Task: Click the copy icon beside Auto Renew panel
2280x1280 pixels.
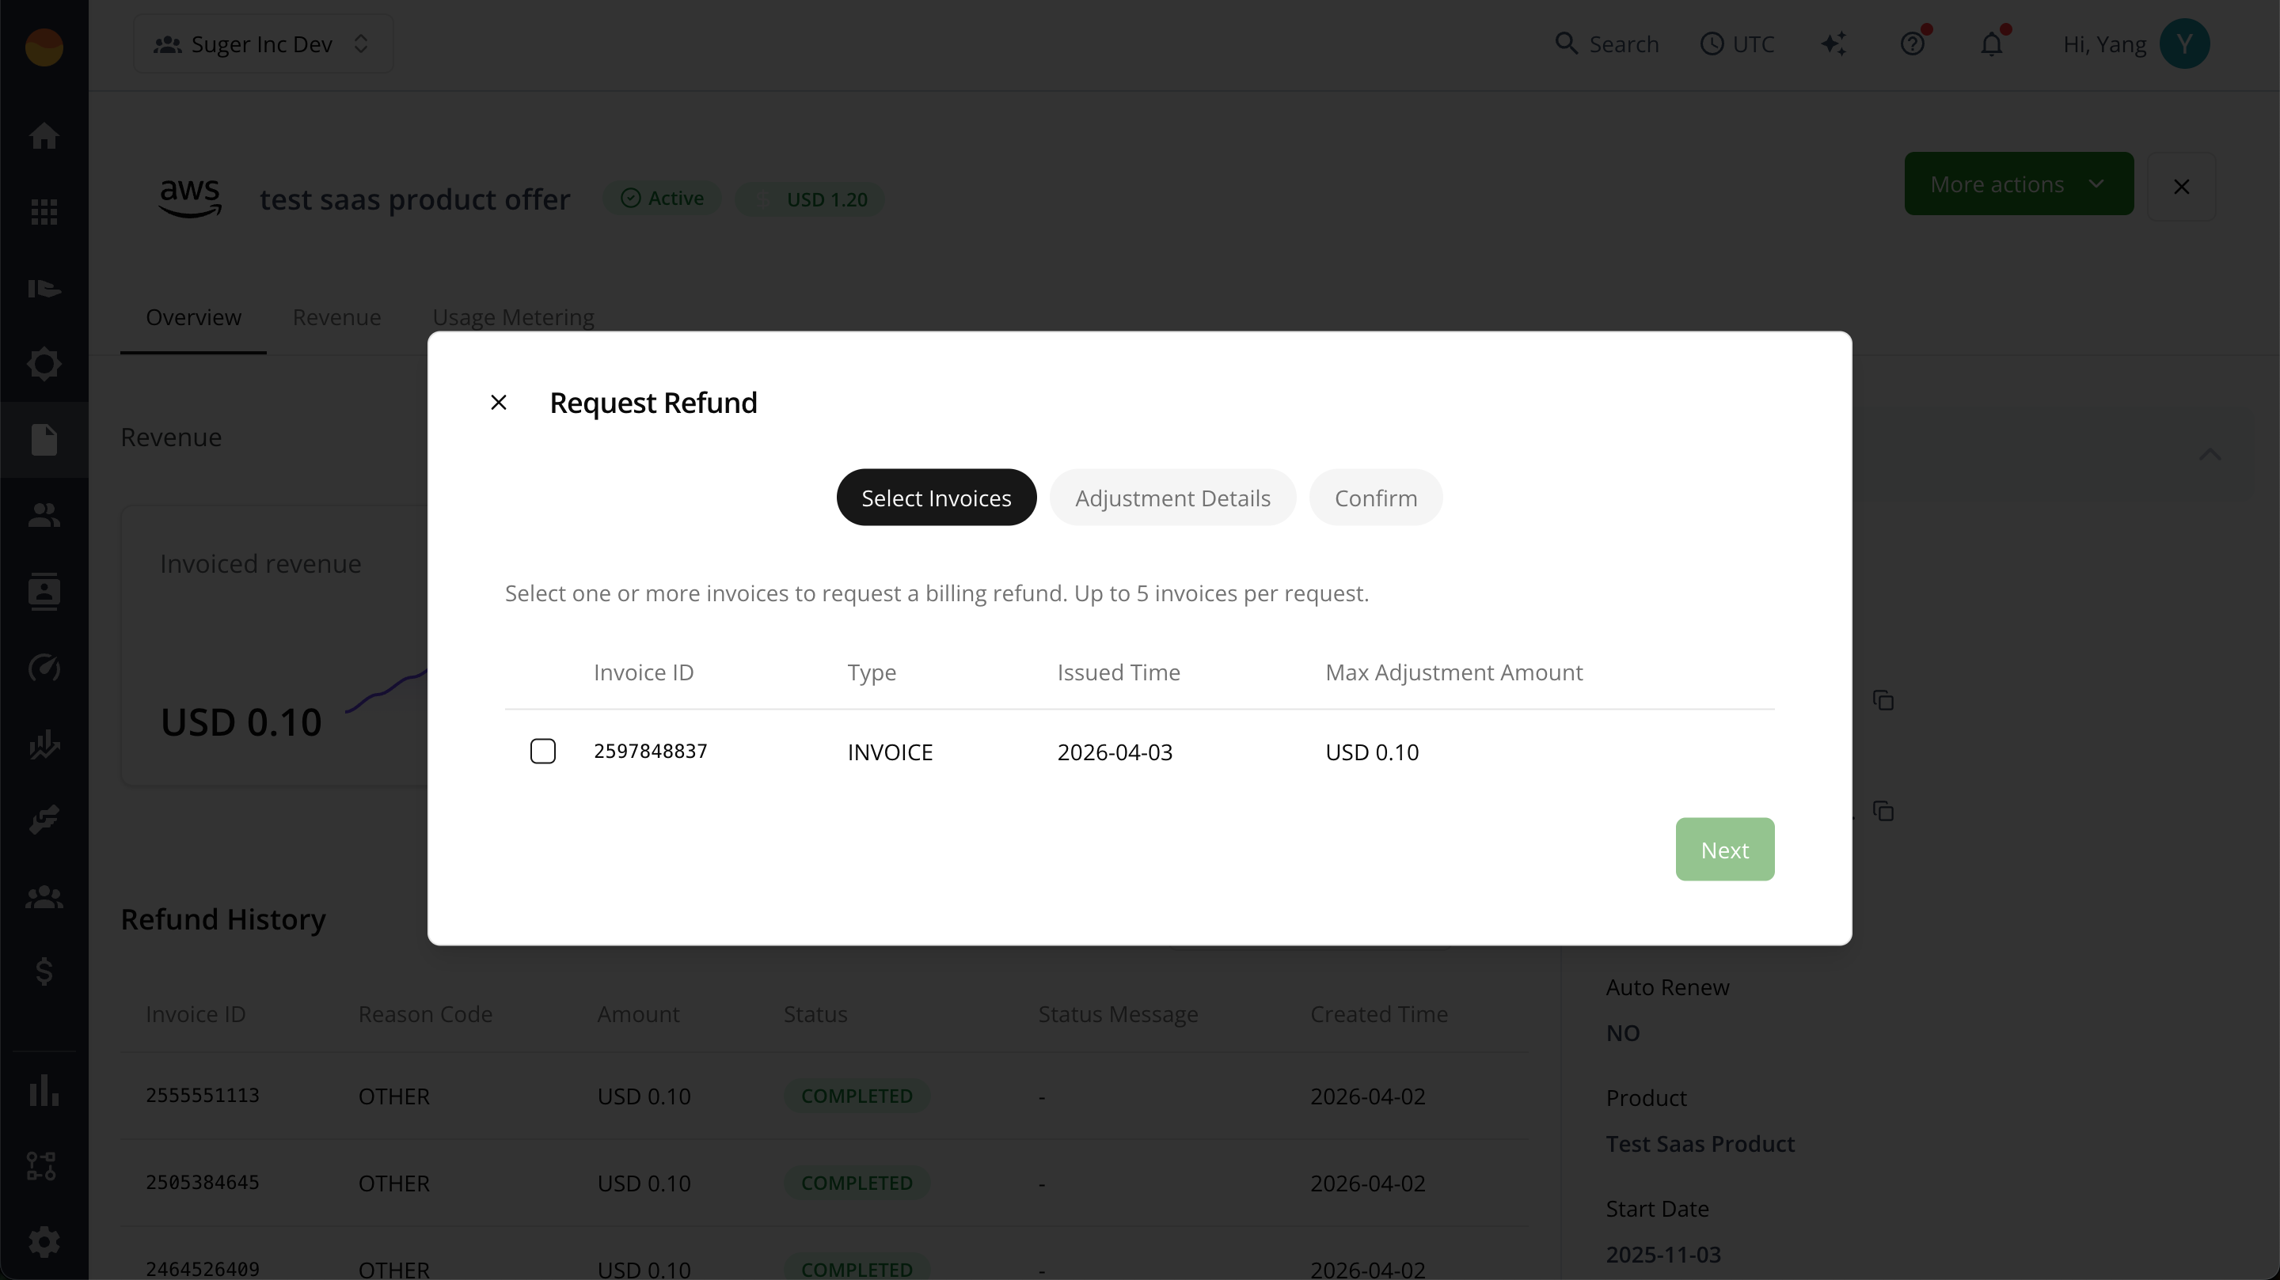Action: [x=1883, y=810]
